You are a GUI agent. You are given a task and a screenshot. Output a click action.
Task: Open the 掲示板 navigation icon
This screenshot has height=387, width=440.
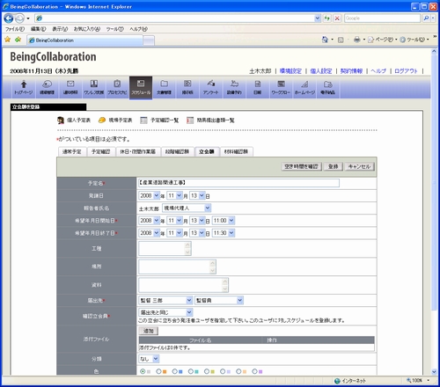click(187, 87)
